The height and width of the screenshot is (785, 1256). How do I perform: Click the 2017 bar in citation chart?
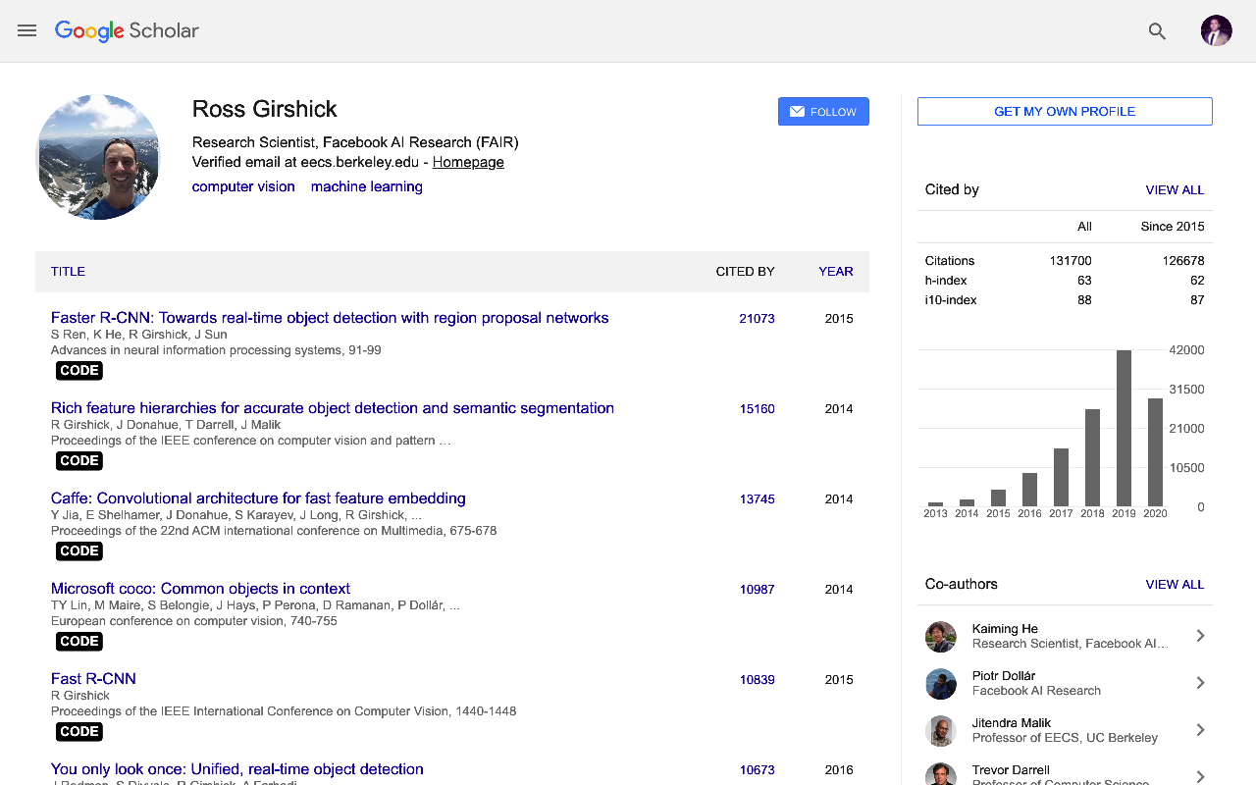point(1061,478)
